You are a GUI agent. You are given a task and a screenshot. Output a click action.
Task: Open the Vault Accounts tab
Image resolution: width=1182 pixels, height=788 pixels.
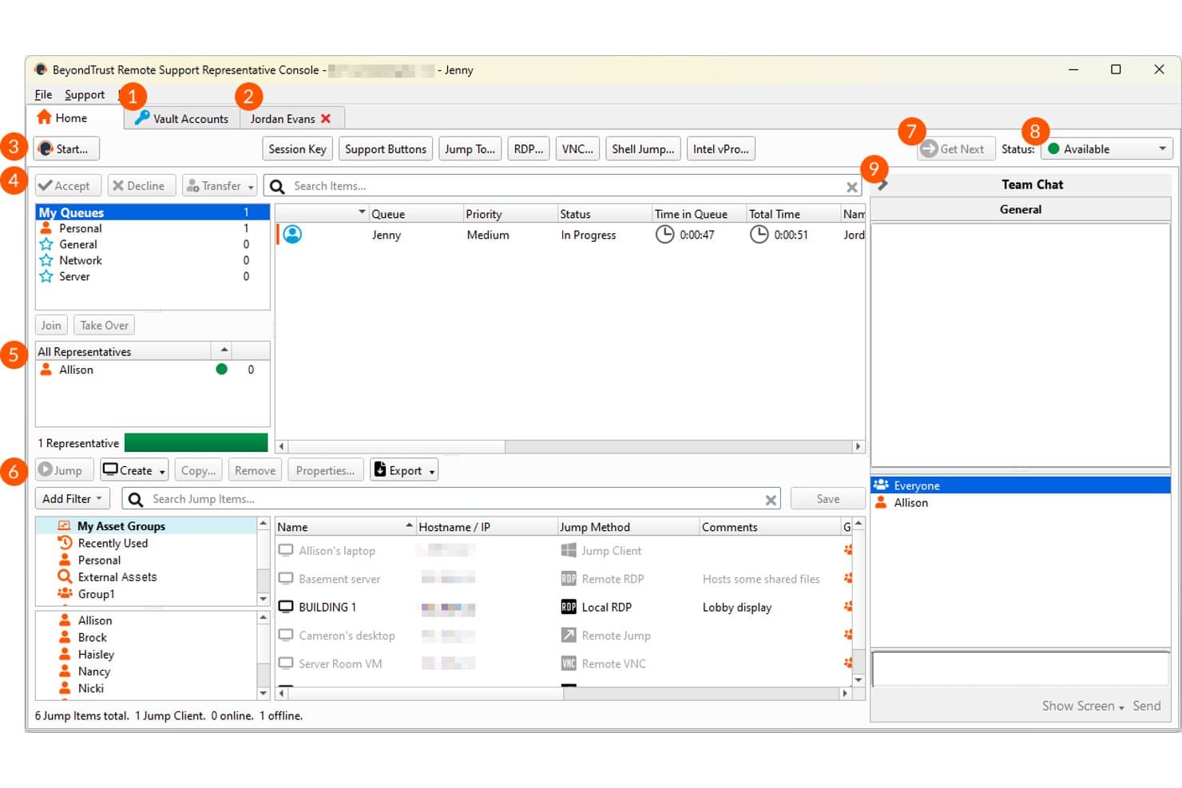181,119
